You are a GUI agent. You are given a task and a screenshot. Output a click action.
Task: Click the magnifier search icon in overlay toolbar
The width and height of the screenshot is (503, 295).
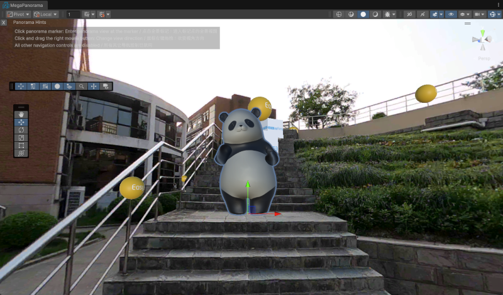click(x=82, y=86)
